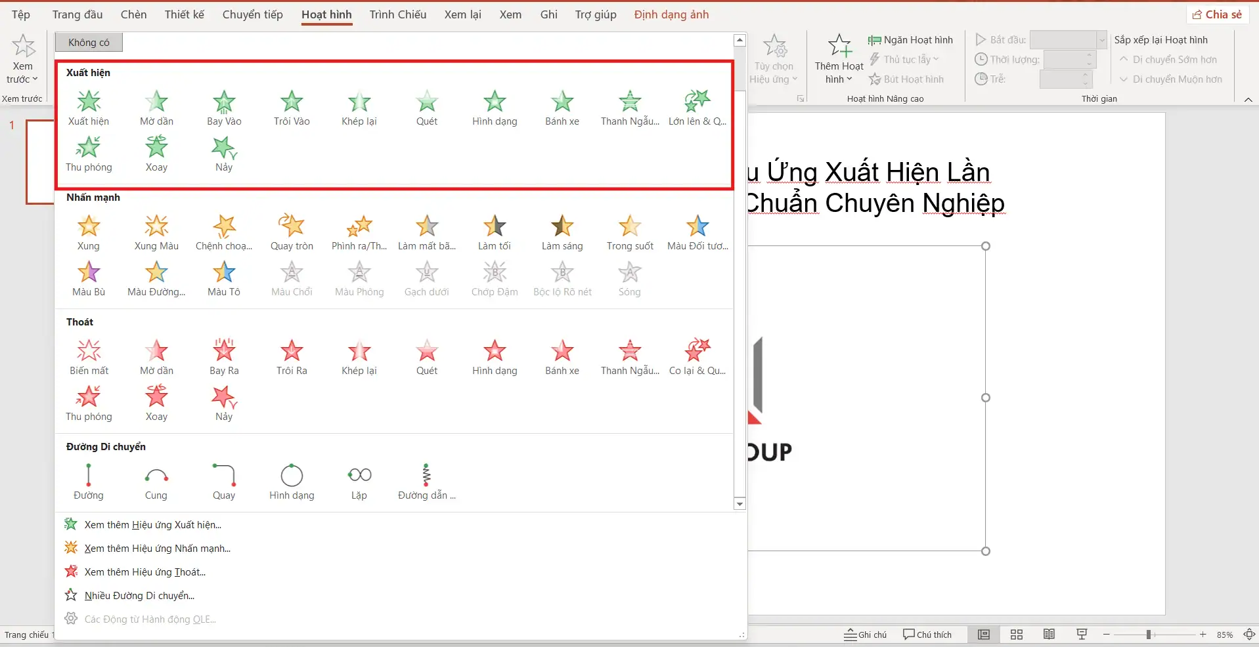Viewport: 1259px width, 647px height.
Task: Click the zoom slider handle
Action: pyautogui.click(x=1149, y=635)
